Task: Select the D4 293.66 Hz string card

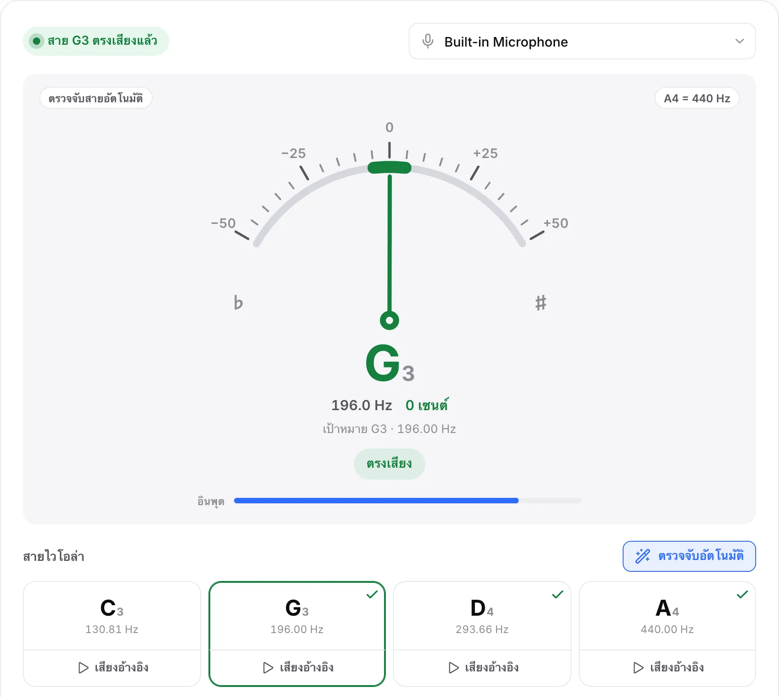Action: tap(482, 616)
